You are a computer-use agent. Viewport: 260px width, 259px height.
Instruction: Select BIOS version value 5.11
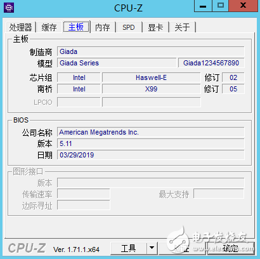pos(150,143)
